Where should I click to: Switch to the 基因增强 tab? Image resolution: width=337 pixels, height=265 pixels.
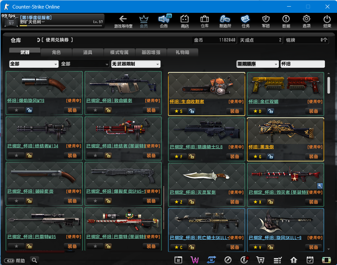151,52
